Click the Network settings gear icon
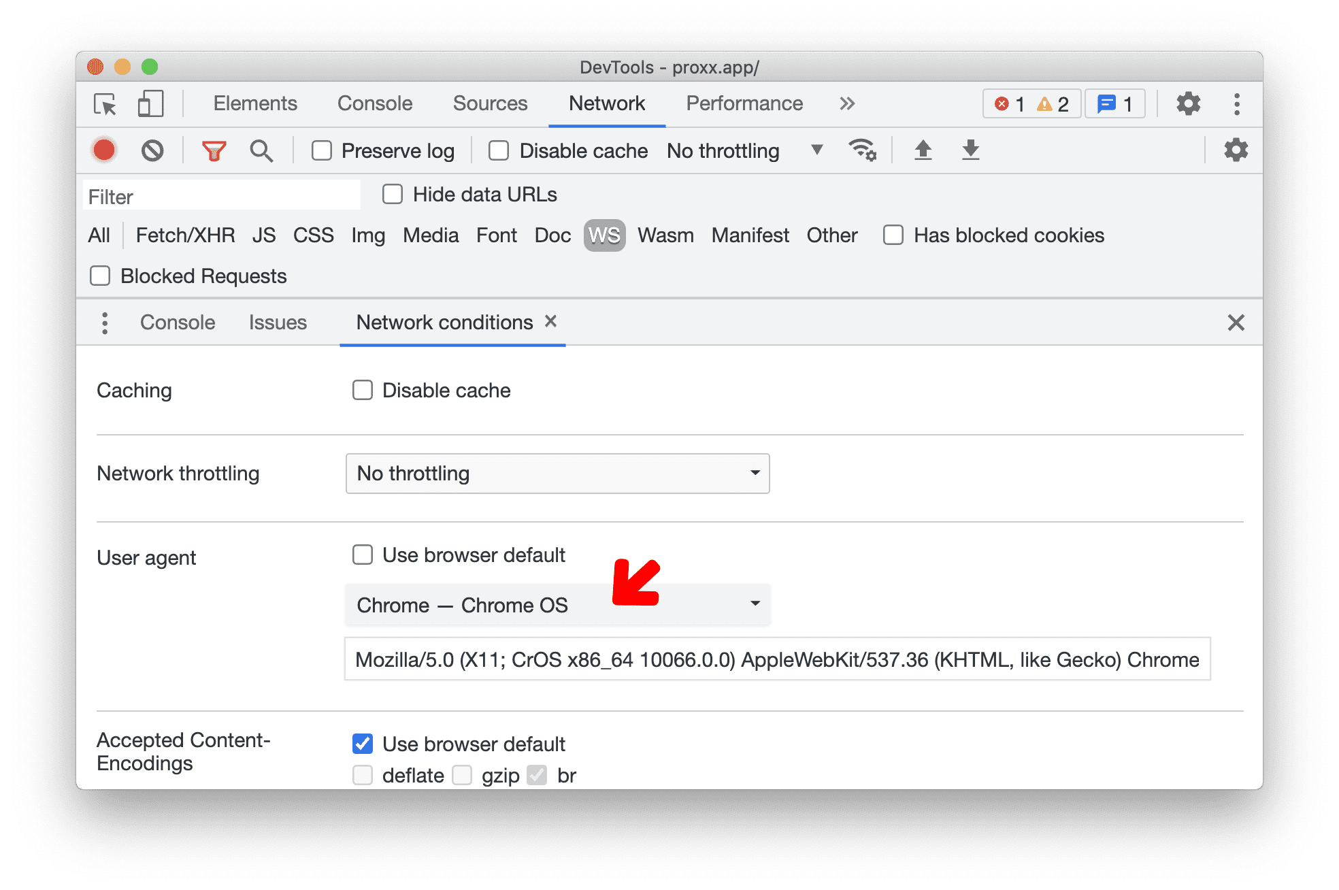The width and height of the screenshot is (1339, 890). 1234,151
